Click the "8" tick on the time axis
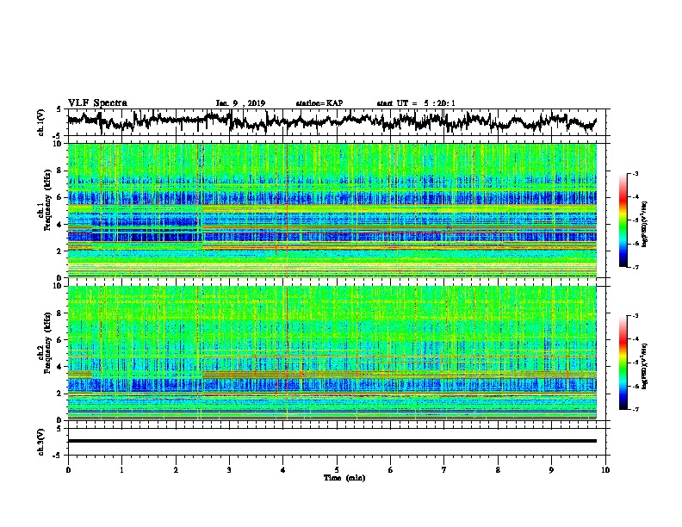Image resolution: width=682 pixels, height=527 pixels. click(498, 470)
